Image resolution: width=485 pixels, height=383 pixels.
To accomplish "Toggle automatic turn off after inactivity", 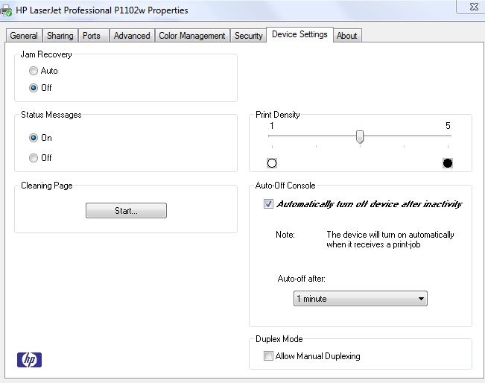I will [269, 204].
